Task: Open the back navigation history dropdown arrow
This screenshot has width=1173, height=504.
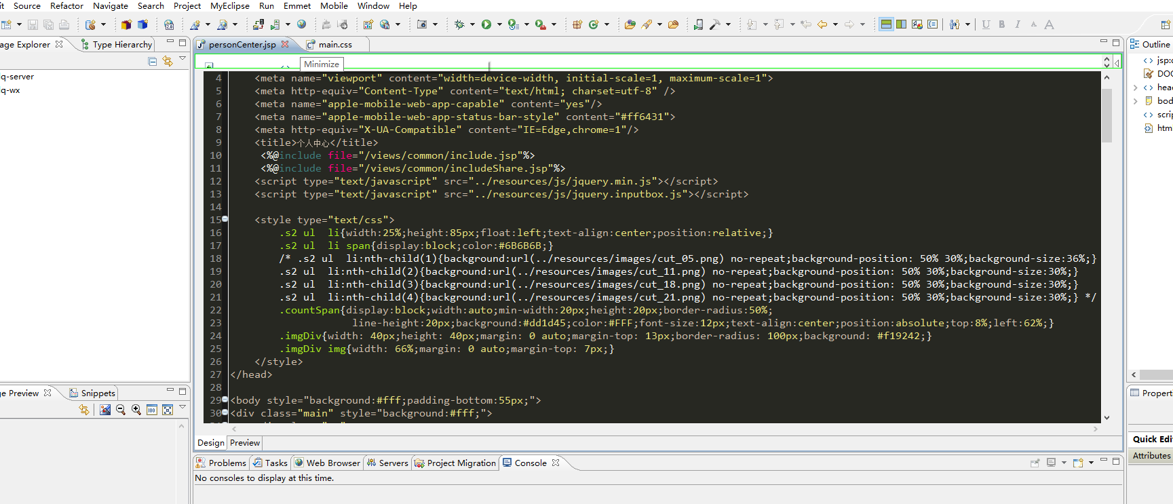Action: (x=835, y=24)
